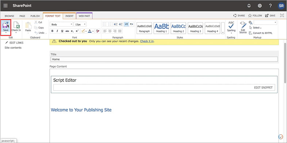Toggle Italic formatting

click(57, 31)
